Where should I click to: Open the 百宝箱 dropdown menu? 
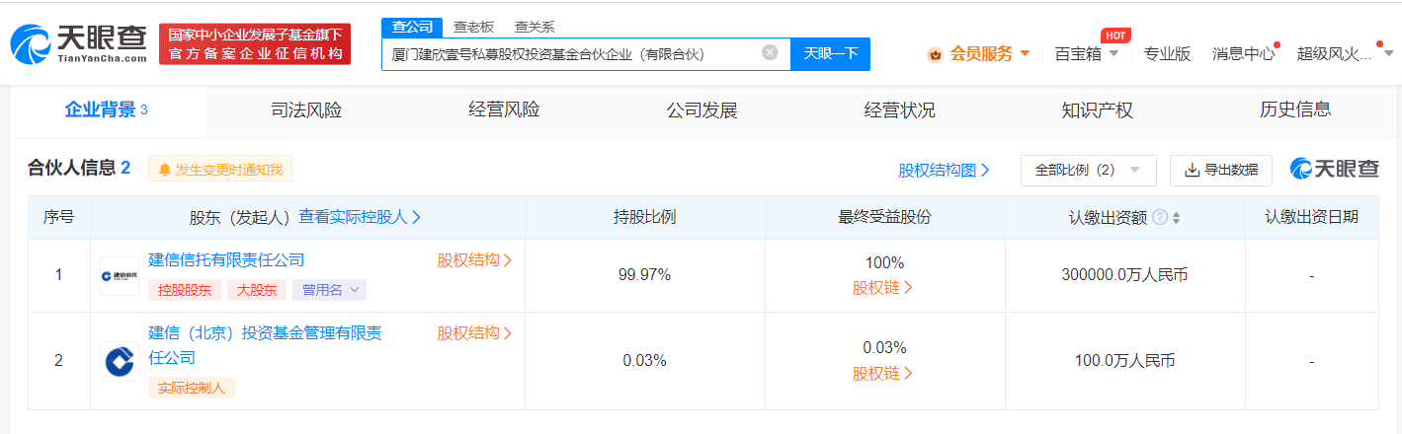coord(1087,54)
